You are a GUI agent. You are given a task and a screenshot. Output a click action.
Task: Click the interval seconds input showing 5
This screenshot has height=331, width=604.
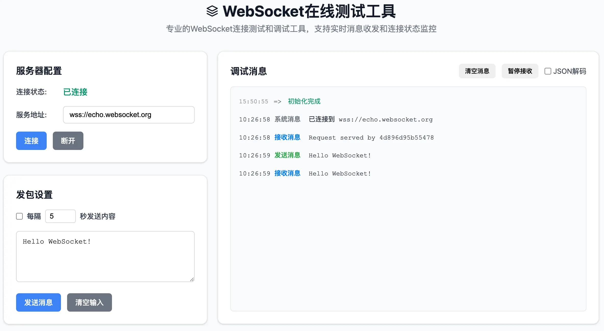point(60,216)
